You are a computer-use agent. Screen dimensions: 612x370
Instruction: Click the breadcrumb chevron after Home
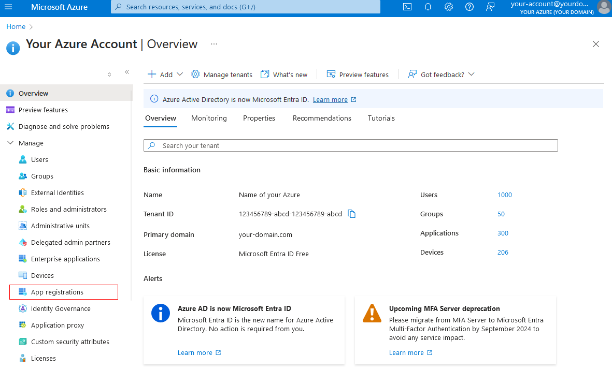click(31, 27)
